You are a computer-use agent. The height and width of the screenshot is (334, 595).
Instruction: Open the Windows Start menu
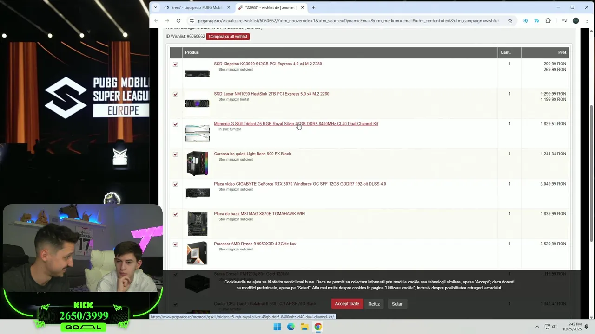277,327
